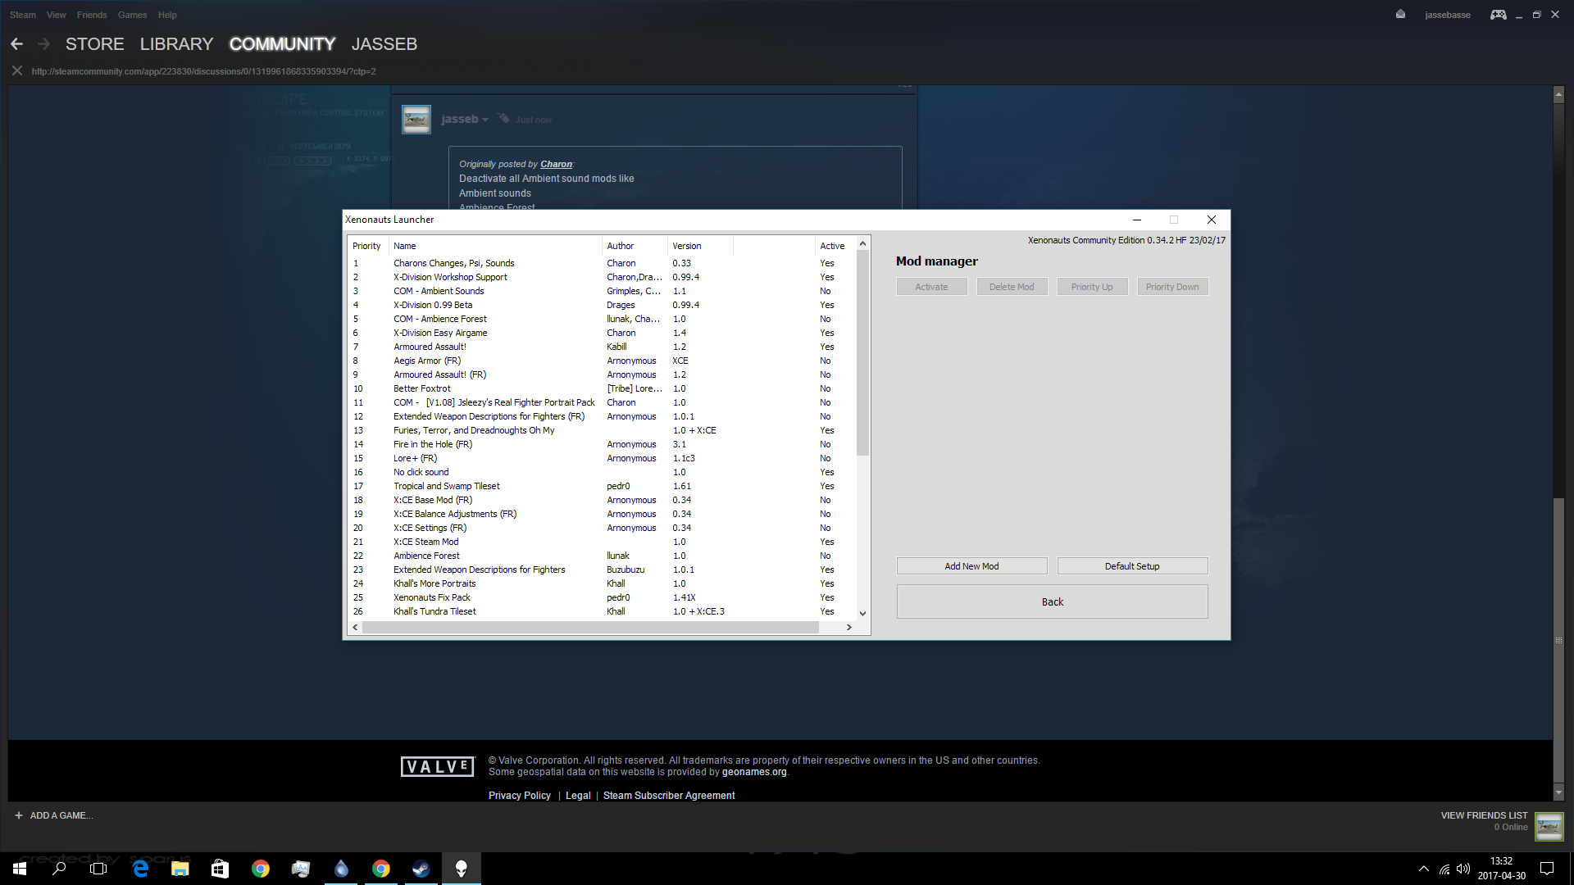This screenshot has height=885, width=1574.
Task: Click Add New Mod button
Action: (971, 566)
